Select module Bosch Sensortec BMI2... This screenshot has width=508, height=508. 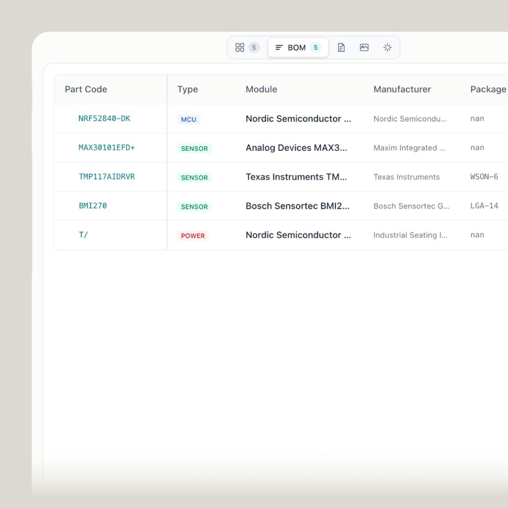click(x=298, y=206)
